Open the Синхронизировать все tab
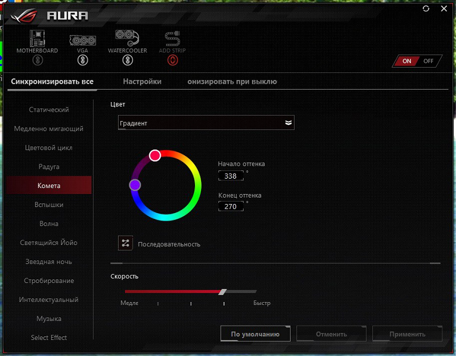The image size is (456, 356). click(52, 81)
